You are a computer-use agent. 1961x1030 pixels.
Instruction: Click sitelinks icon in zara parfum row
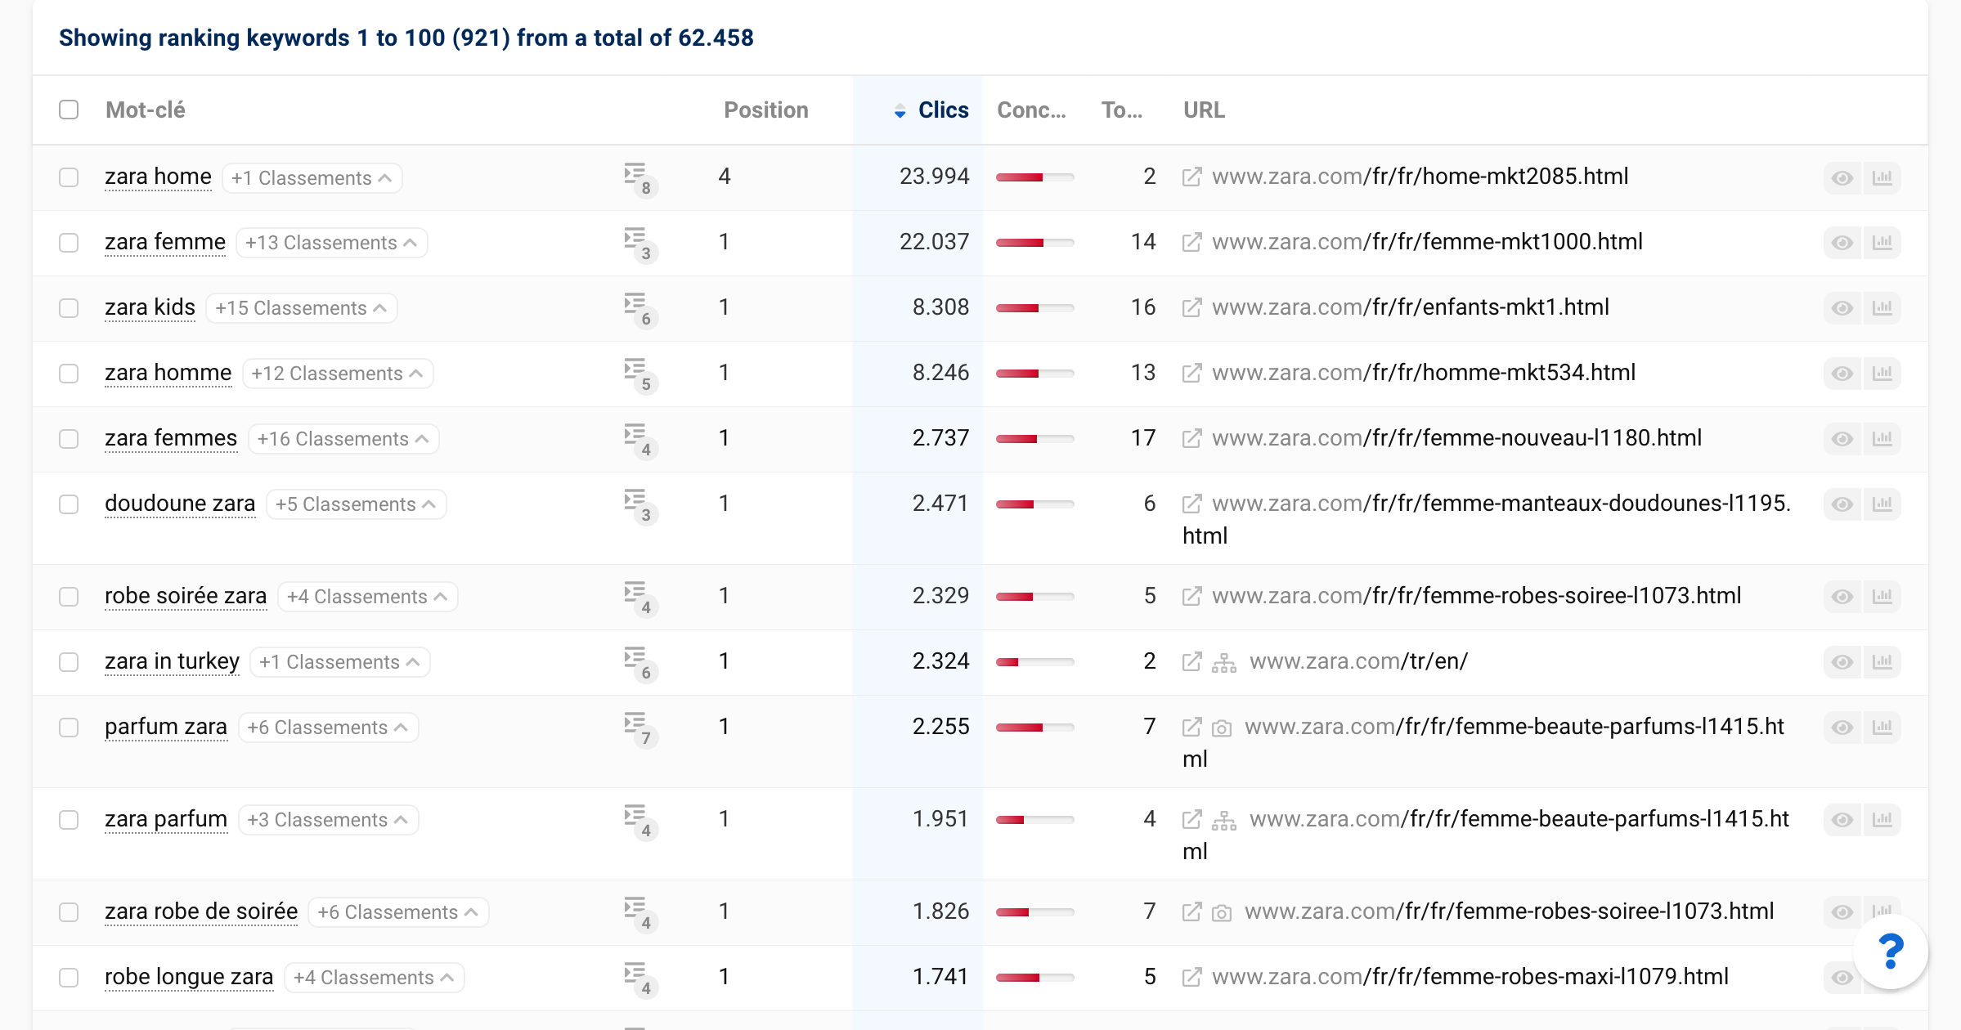pyautogui.click(x=1223, y=820)
